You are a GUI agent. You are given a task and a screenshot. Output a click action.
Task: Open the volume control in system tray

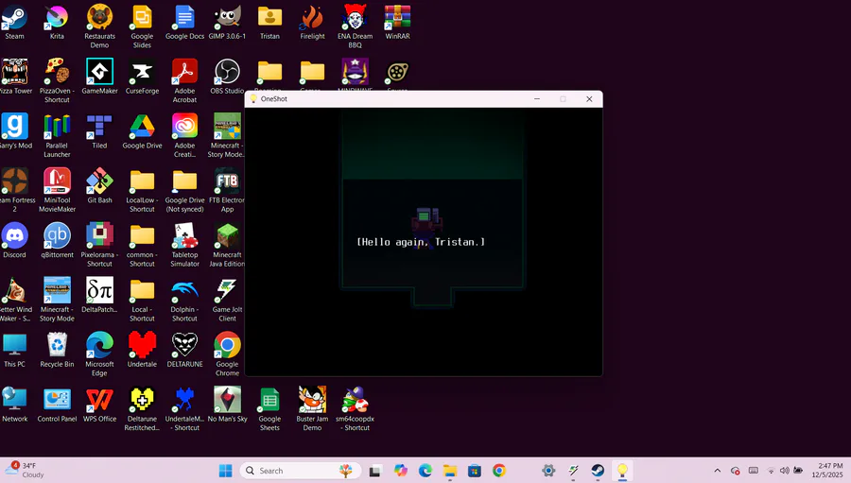point(784,471)
